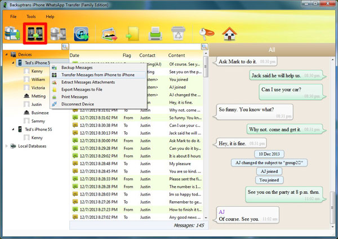Click the 'My pleasure' message row
338x239 pixels.
click(x=137, y=163)
